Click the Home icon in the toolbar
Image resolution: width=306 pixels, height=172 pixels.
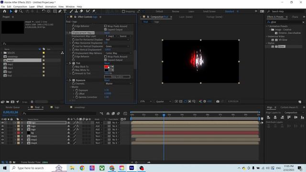pos(5,11)
